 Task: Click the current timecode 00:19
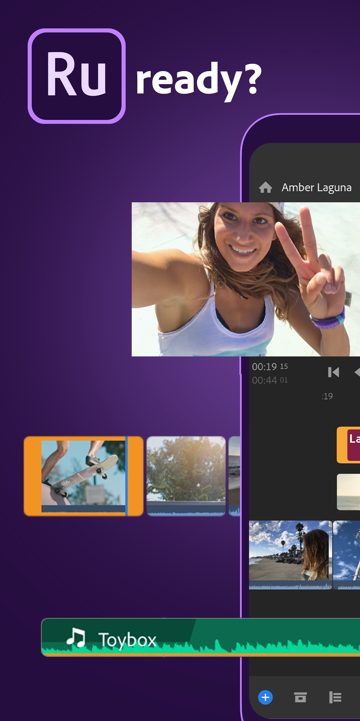[x=270, y=367]
